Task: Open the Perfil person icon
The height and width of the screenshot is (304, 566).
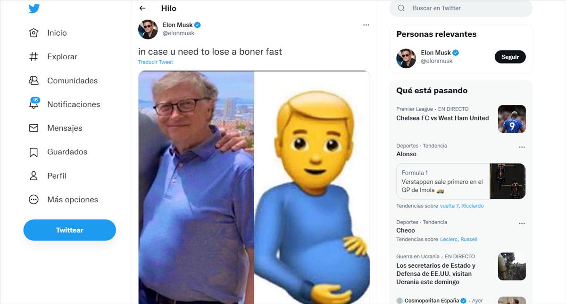Action: click(x=33, y=176)
